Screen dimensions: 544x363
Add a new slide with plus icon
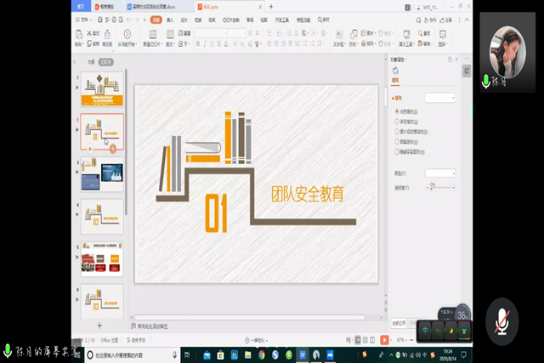[x=99, y=325]
